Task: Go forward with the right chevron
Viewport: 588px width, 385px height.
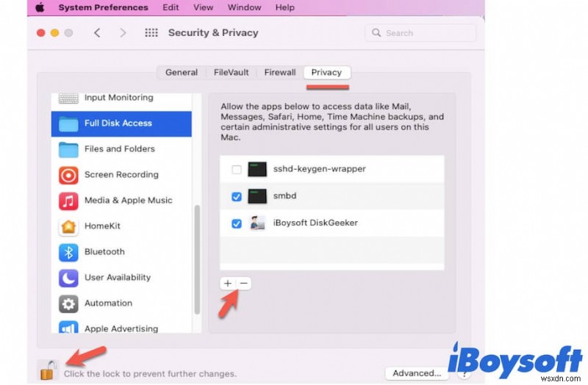Action: (x=123, y=33)
